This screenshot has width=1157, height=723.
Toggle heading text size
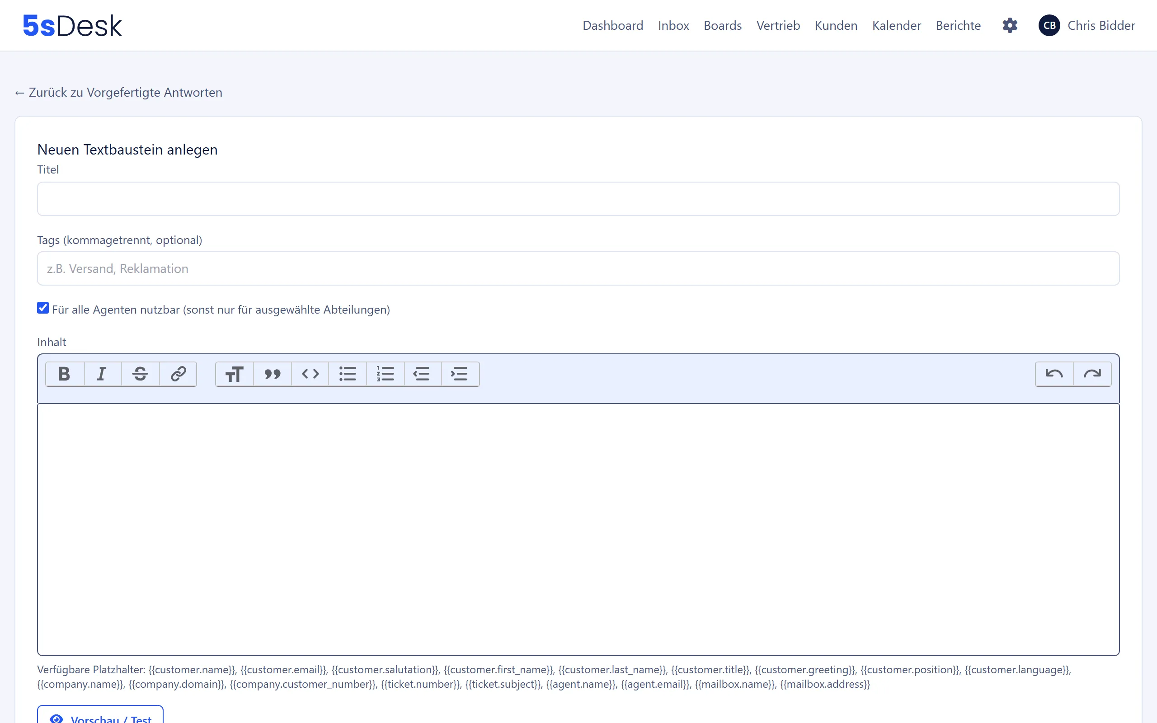(x=234, y=374)
